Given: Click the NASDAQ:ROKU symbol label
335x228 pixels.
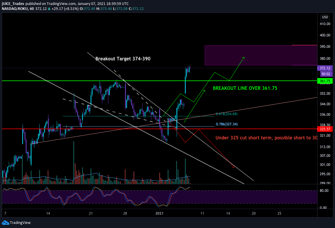Looking at the screenshot, I should pos(15,9).
